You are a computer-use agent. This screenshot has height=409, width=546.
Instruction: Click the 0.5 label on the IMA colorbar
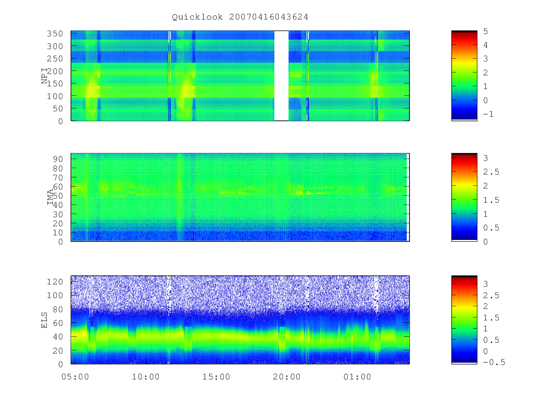coord(490,228)
